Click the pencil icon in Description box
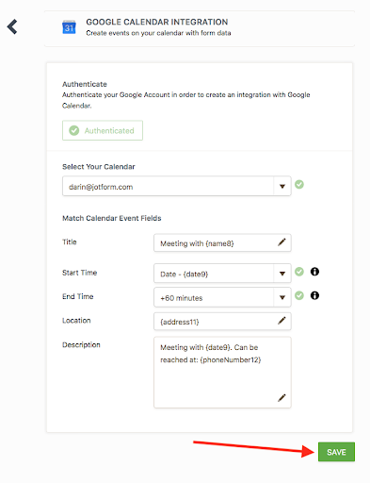The image size is (370, 483). coord(282,398)
